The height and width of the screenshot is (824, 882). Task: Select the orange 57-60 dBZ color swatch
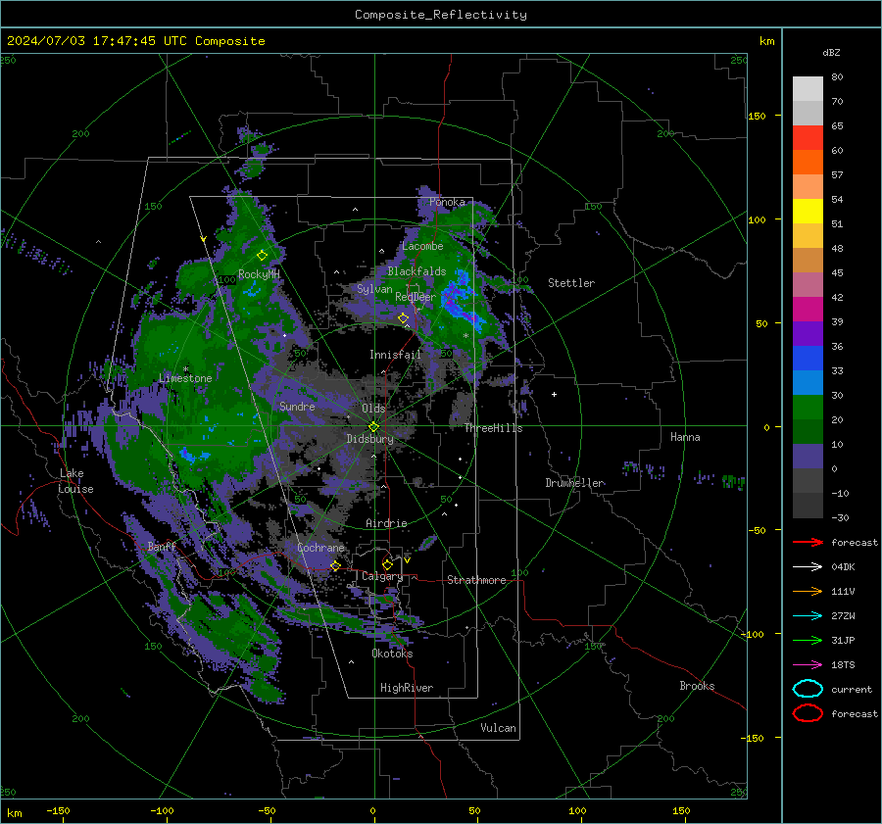point(808,162)
